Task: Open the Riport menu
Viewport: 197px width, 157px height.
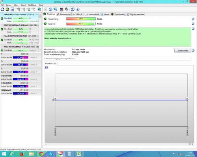Action: (23, 5)
